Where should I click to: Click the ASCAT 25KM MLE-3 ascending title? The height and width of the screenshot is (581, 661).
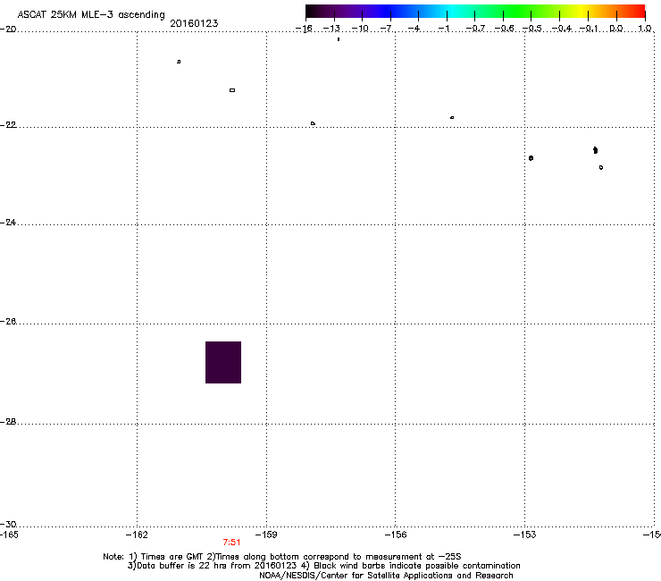coord(91,15)
